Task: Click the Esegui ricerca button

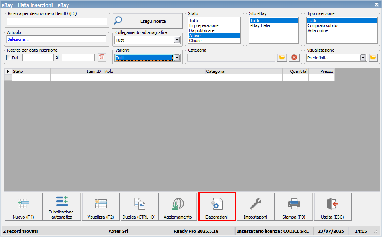Action: pyautogui.click(x=148, y=21)
